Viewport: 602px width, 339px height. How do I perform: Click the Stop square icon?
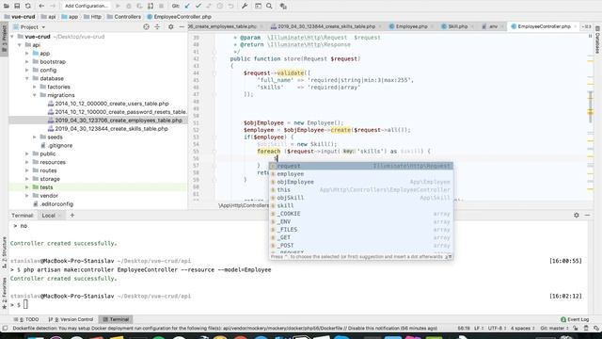click(x=161, y=6)
